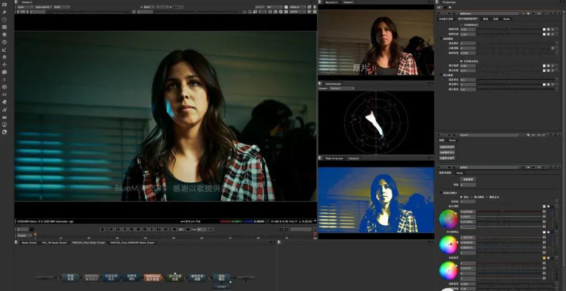Open the Transform nodes menu icon
The width and height of the screenshot is (566, 291).
5,64
